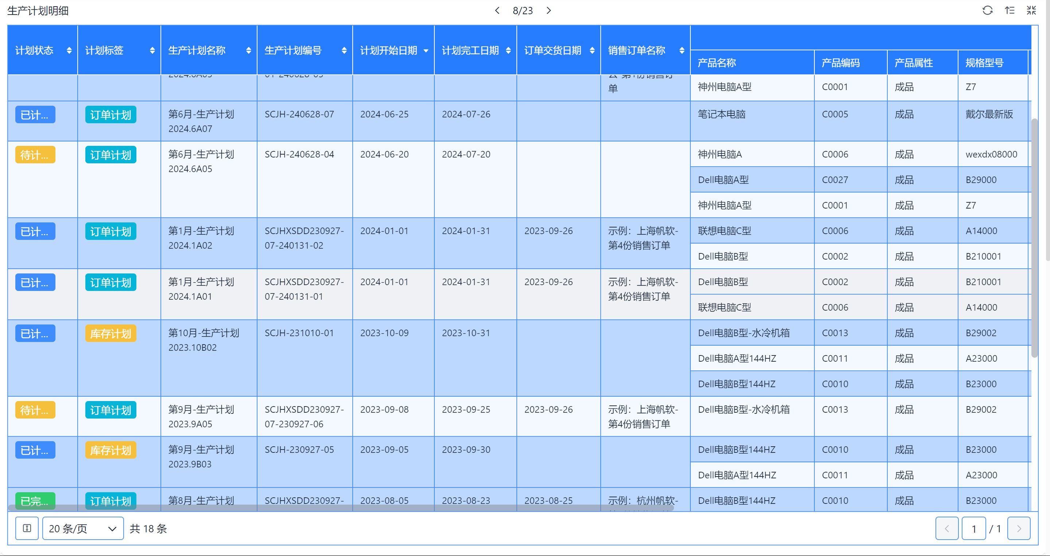This screenshot has height=556, width=1050.
Task: Click the 产品名称 column header
Action: [717, 63]
